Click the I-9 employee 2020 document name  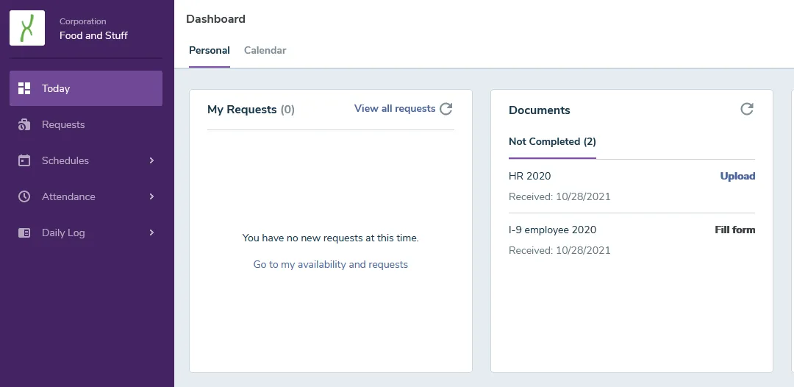pyautogui.click(x=552, y=230)
